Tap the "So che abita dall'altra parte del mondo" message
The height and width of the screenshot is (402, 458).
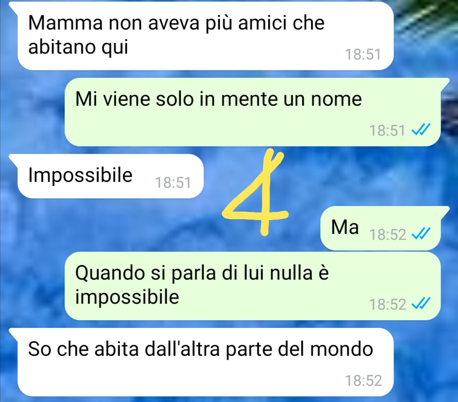point(201,362)
